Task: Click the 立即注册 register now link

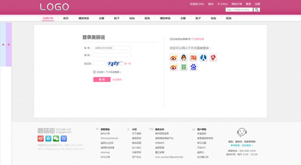Action: pyautogui.click(x=199, y=39)
